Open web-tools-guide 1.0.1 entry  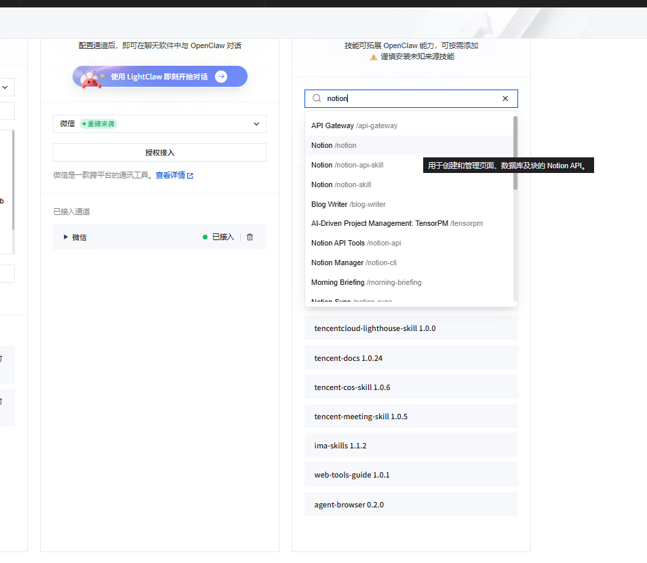(x=411, y=475)
